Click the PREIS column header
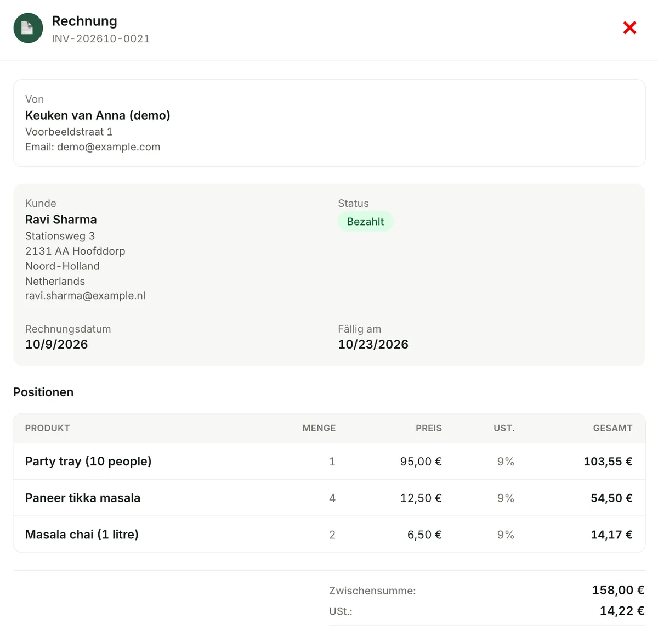Image resolution: width=658 pixels, height=635 pixels. (x=429, y=428)
